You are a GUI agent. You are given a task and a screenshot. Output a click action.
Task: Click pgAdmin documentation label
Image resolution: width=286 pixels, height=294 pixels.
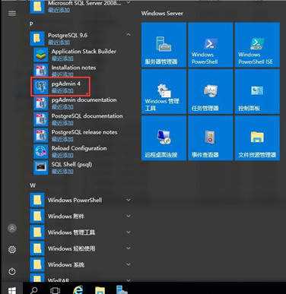[x=84, y=100]
